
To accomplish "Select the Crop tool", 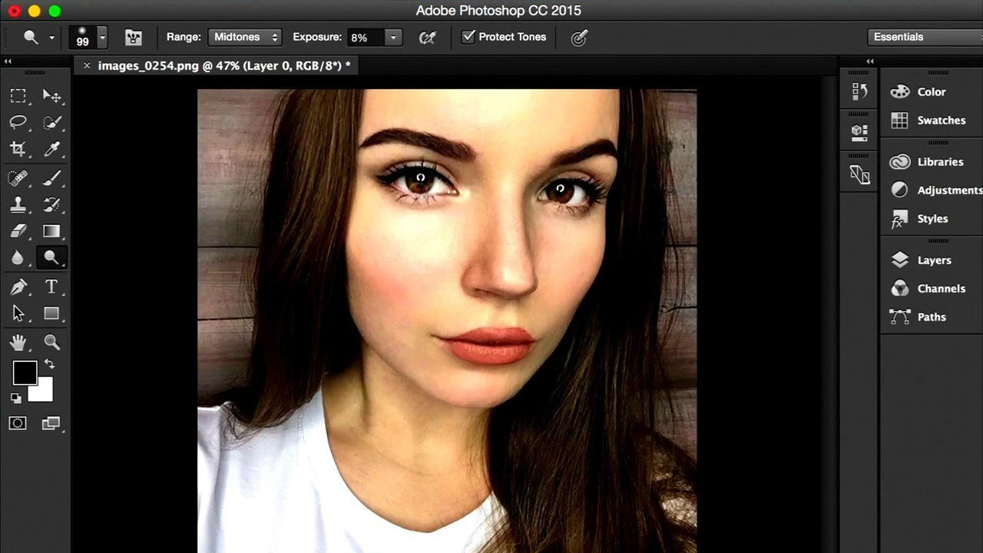I will [18, 149].
